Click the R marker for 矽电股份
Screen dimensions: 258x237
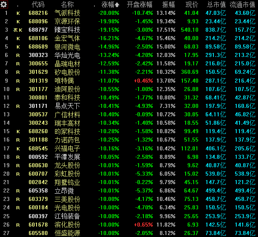pyautogui.click(x=18, y=72)
